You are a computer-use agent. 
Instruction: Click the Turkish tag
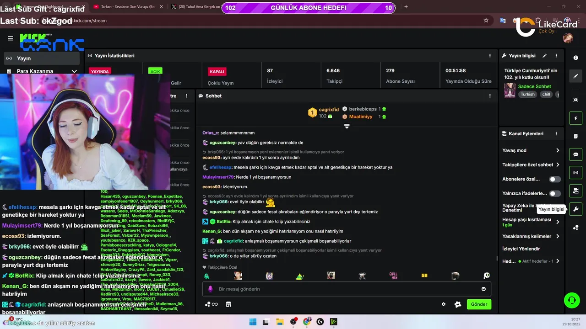point(527,95)
